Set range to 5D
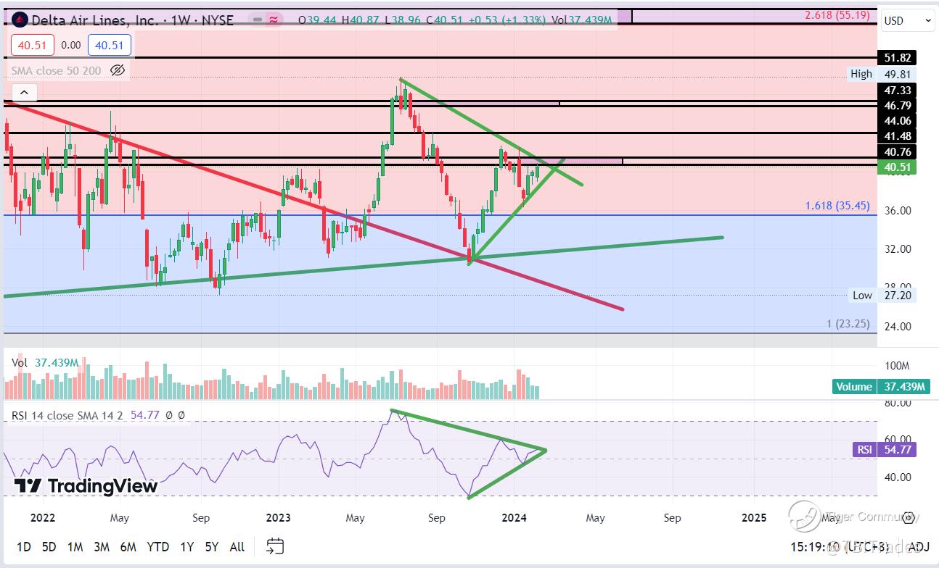Viewport: 939px width, 568px height. [x=49, y=546]
